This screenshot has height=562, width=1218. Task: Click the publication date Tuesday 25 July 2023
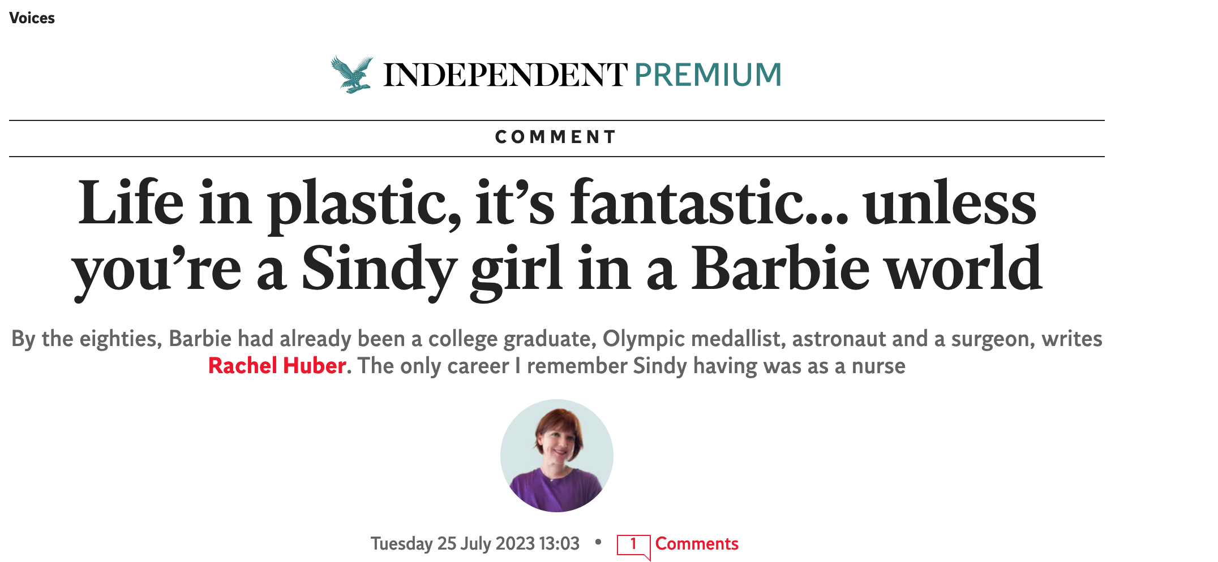point(475,543)
